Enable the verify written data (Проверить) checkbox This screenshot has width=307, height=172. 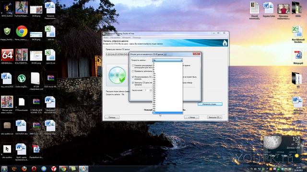(x=133, y=71)
